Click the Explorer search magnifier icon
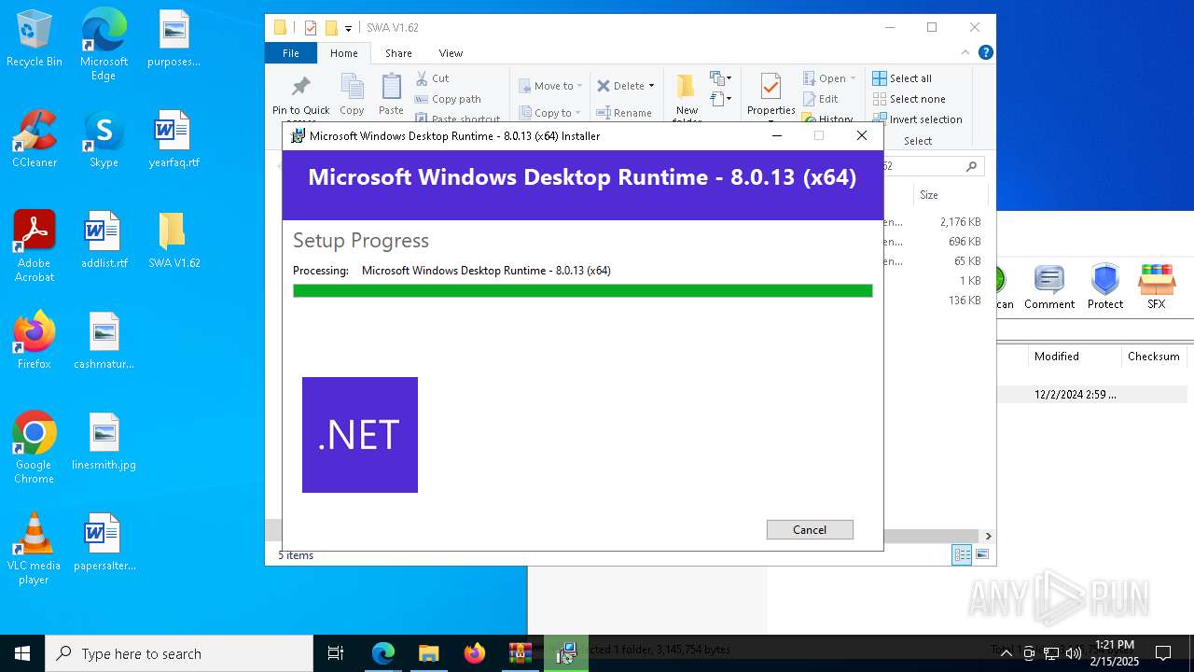The height and width of the screenshot is (672, 1194). [x=971, y=166]
